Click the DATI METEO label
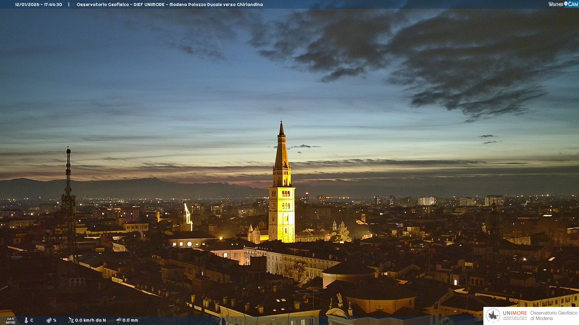The height and width of the screenshot is (325, 579). tap(11, 320)
